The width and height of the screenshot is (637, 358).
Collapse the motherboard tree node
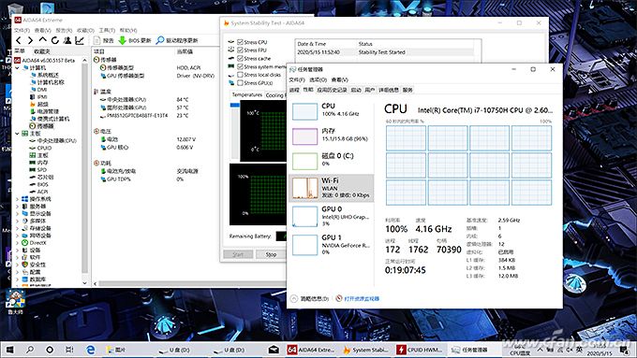[17, 134]
